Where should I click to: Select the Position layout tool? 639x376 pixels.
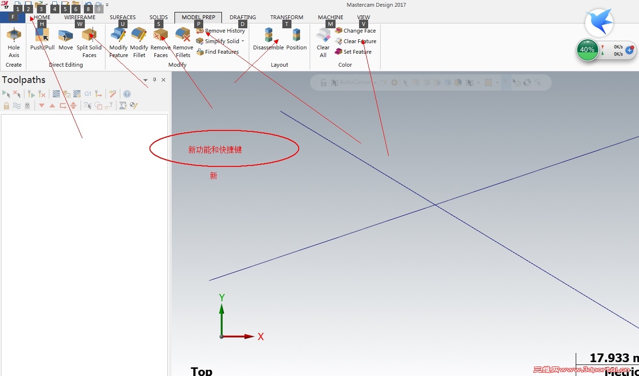(297, 39)
